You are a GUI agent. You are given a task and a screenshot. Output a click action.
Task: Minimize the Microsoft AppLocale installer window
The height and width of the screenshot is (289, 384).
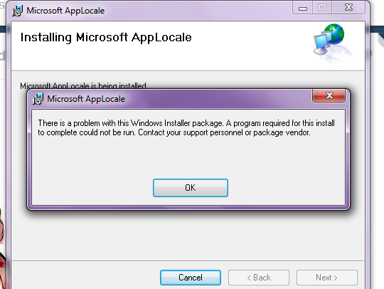coord(303,8)
